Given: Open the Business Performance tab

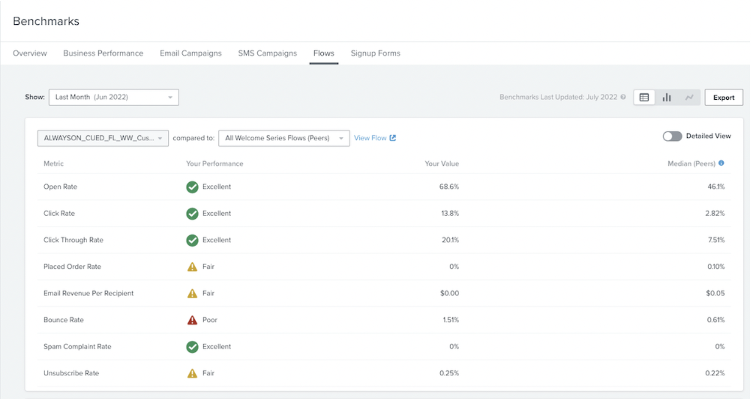Looking at the screenshot, I should 103,53.
